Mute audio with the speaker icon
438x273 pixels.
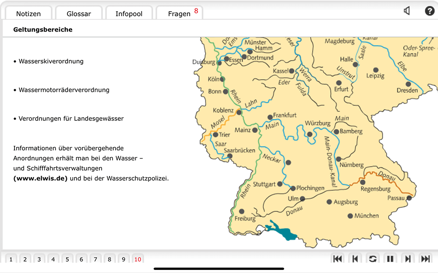click(x=407, y=11)
